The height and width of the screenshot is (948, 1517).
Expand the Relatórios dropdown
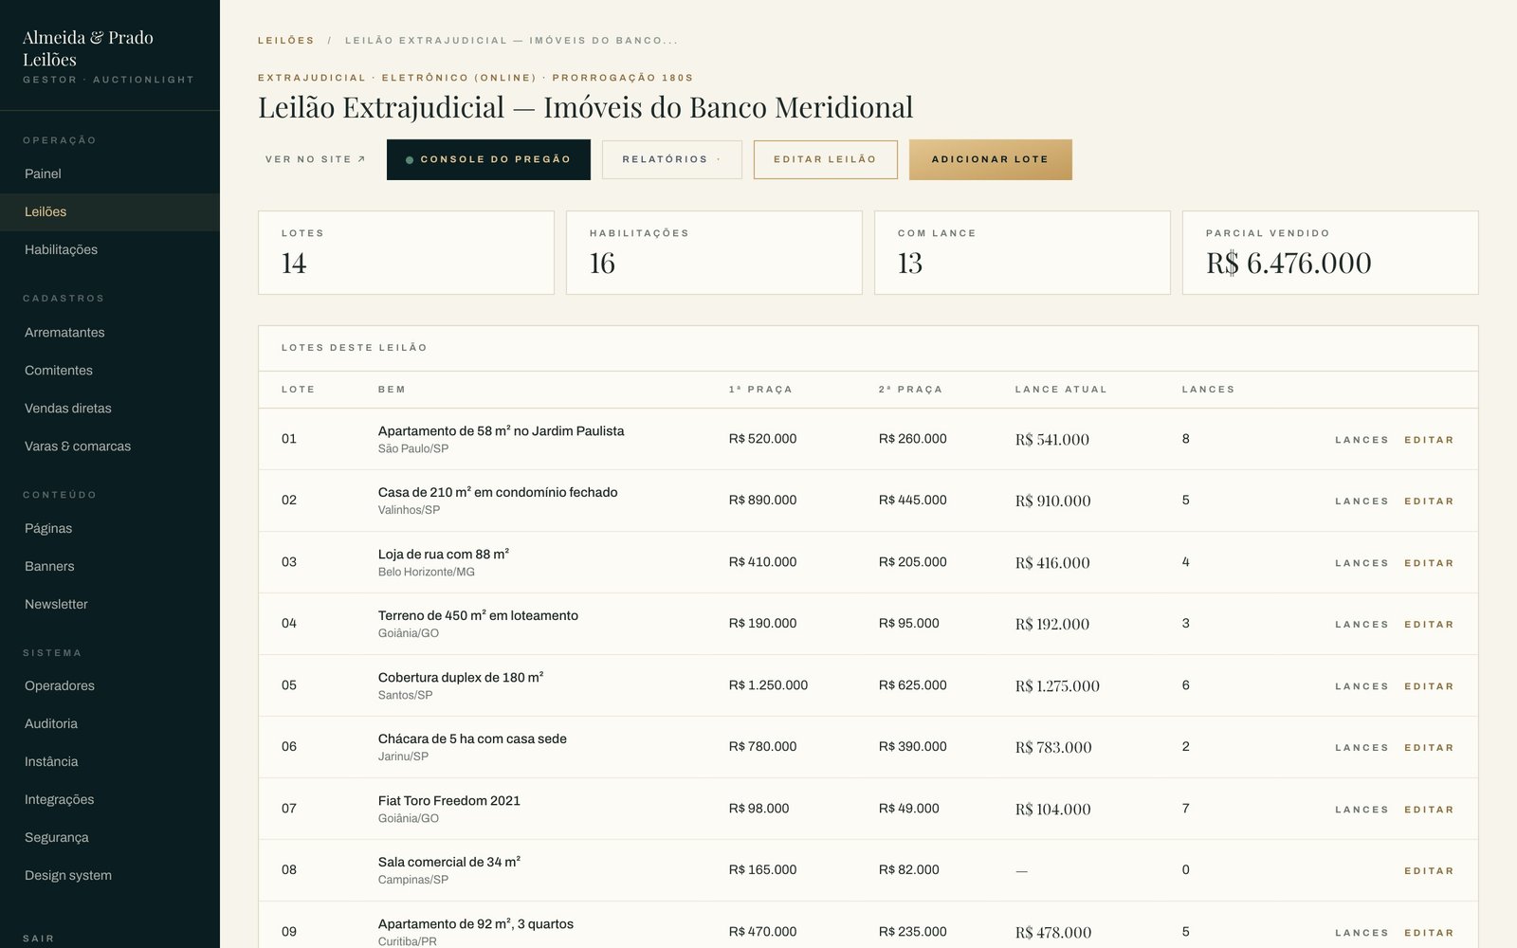[x=671, y=159]
